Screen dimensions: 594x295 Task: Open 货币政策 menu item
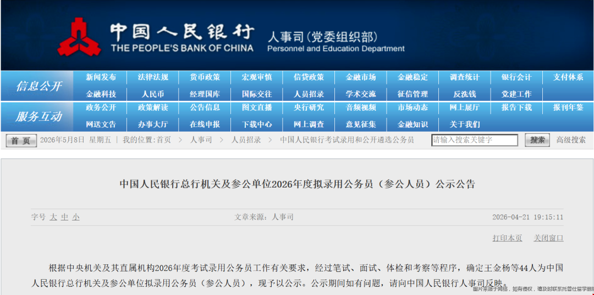tap(205, 78)
